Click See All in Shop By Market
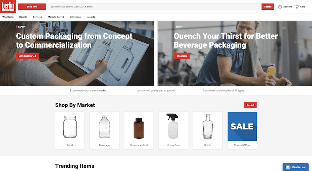The image size is (312, 171). coord(250,105)
